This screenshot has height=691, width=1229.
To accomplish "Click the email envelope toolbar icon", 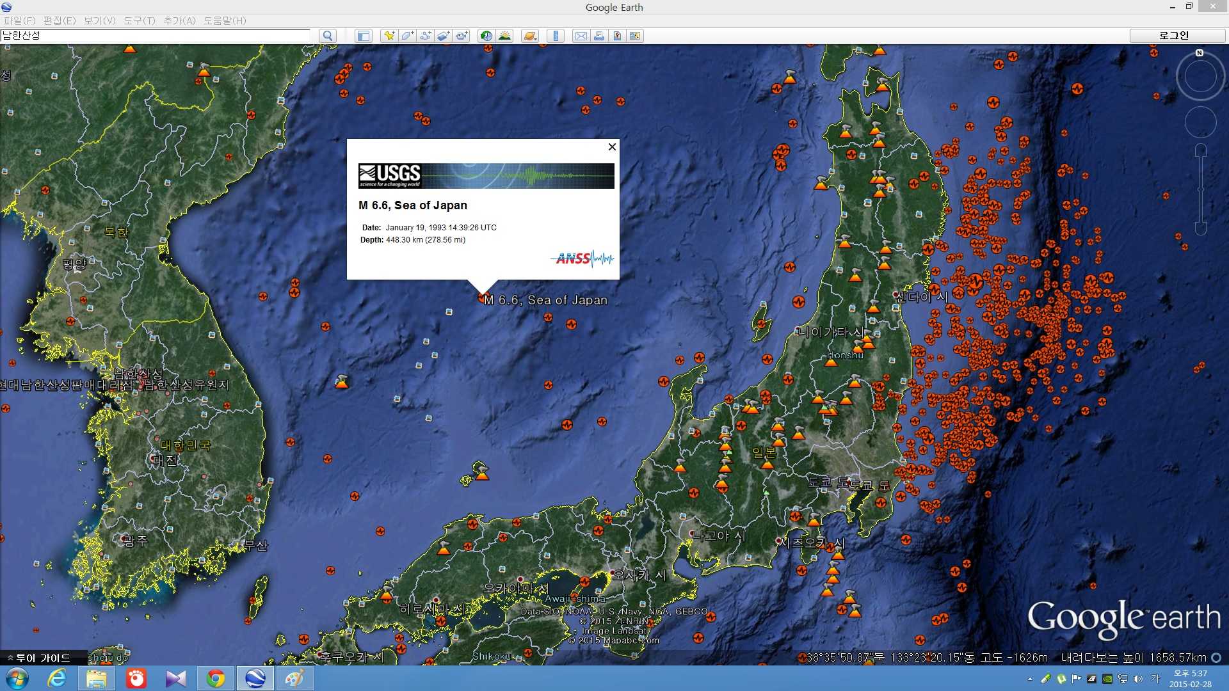I will click(x=581, y=36).
